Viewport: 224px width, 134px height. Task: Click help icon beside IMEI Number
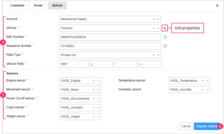165,37
